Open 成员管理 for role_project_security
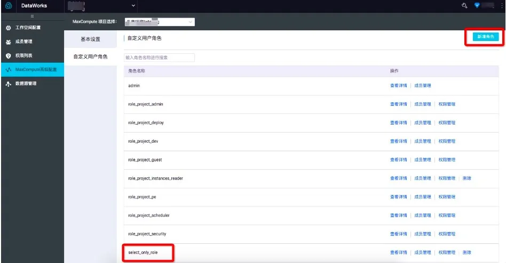Screen dimensions: 506x263 click(x=423, y=234)
